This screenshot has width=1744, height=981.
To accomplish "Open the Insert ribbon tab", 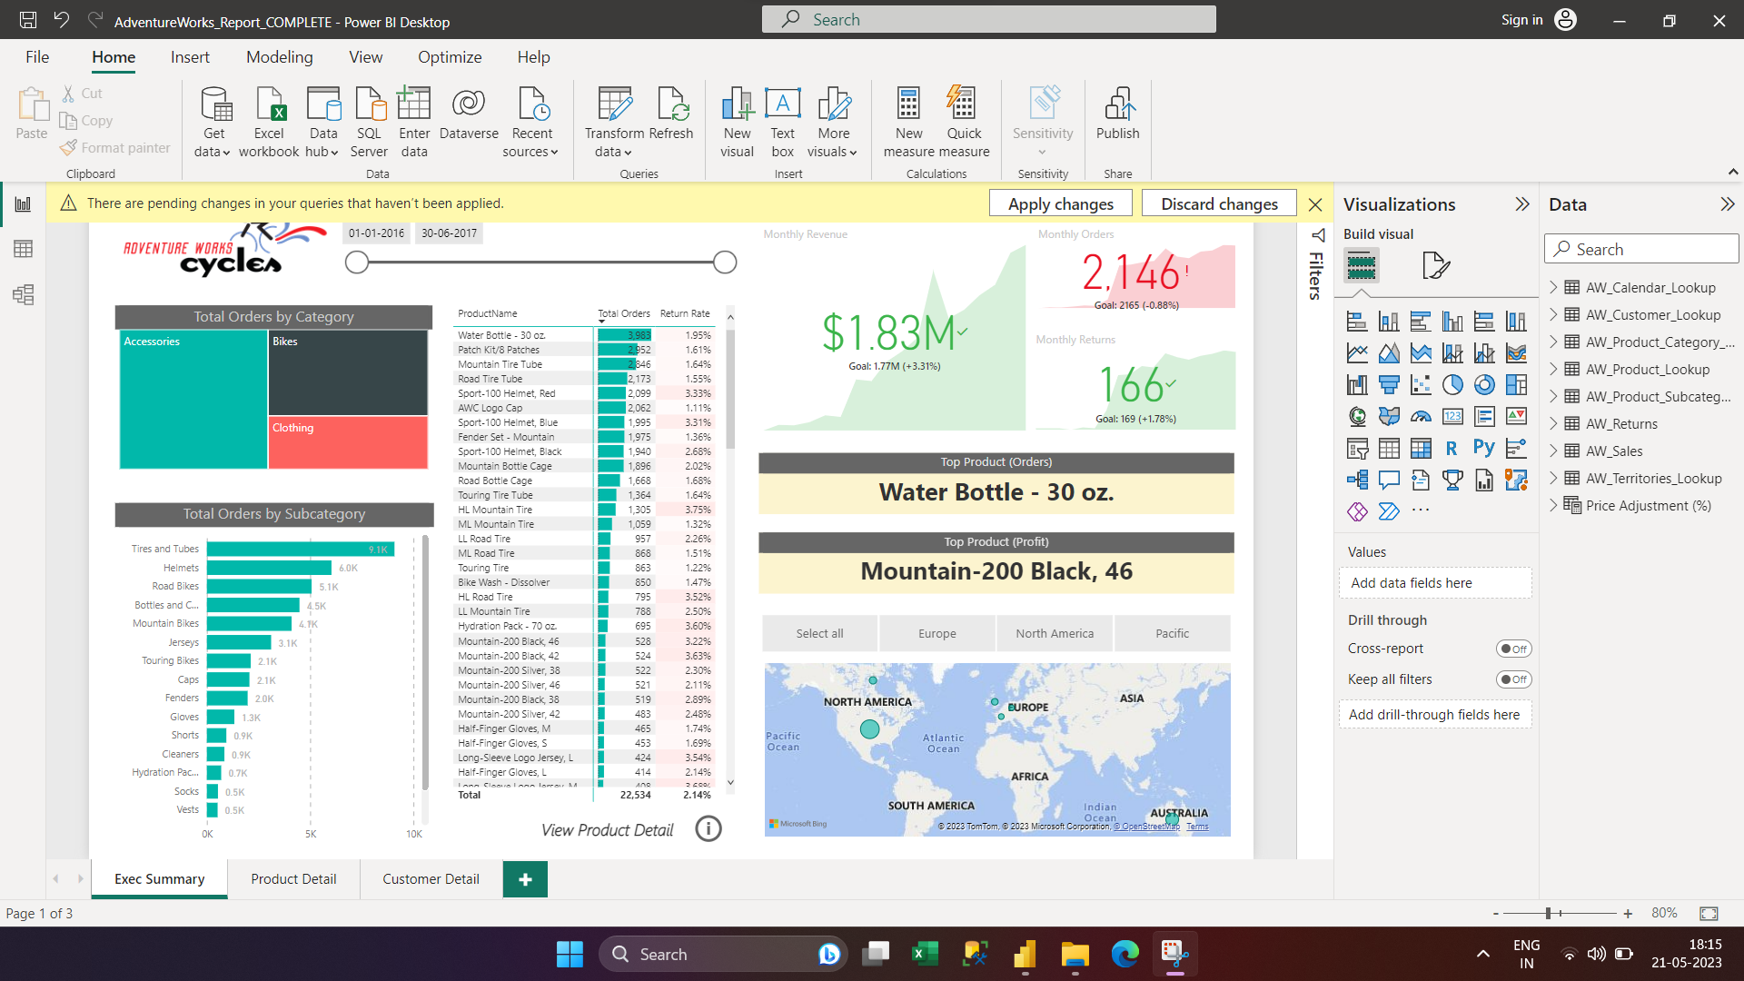I will tap(190, 57).
